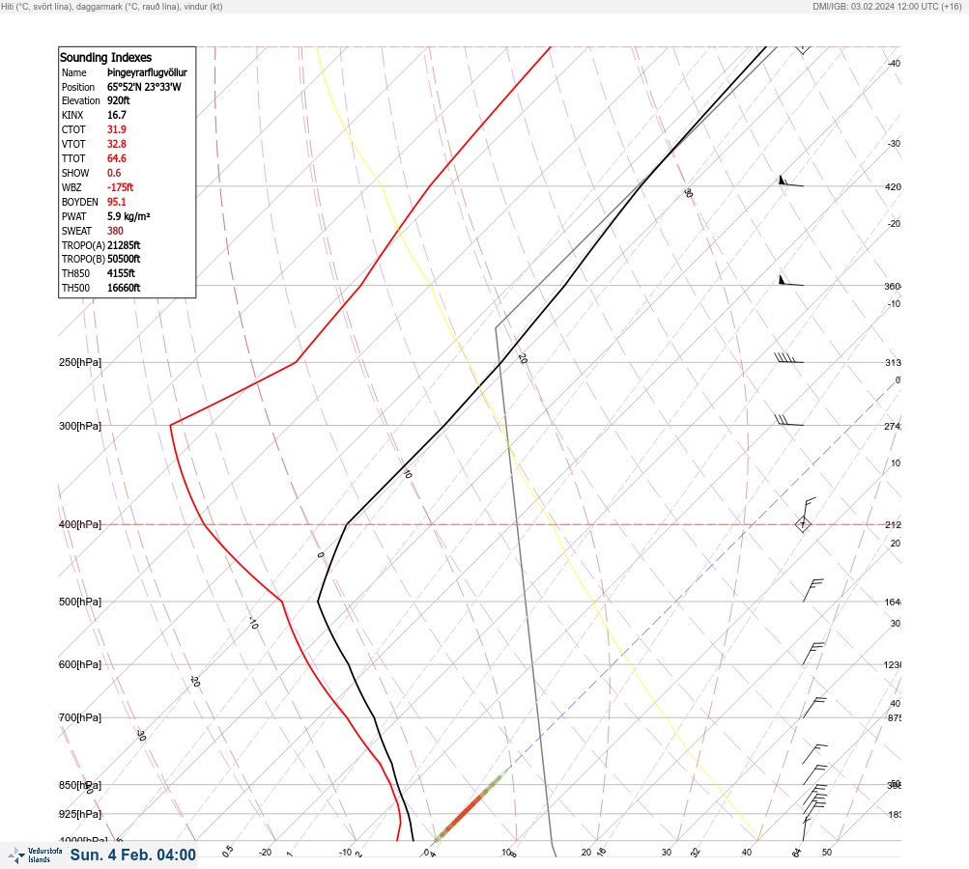Click the SWEAT value 380
The image size is (969, 869).
click(116, 231)
